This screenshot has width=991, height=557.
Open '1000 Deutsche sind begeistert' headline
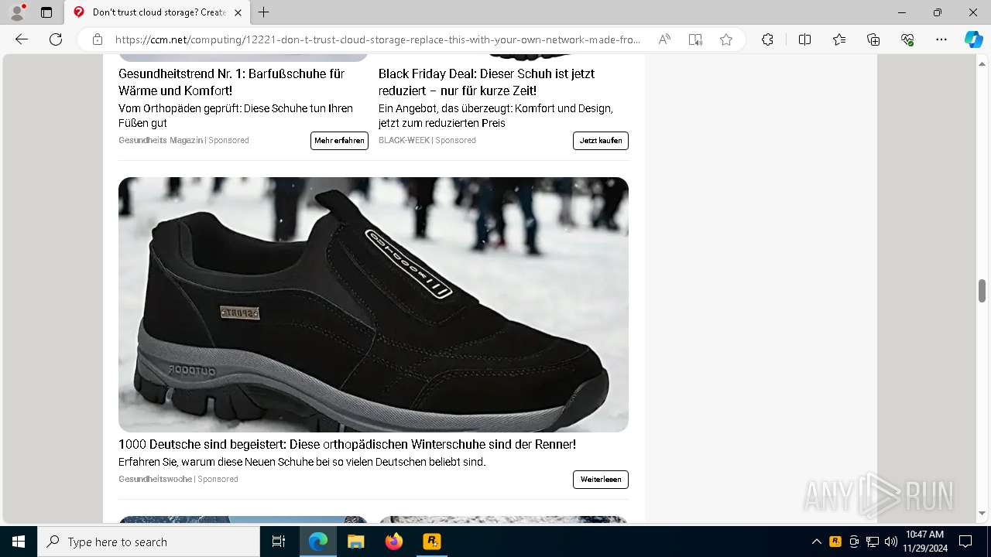click(x=347, y=445)
